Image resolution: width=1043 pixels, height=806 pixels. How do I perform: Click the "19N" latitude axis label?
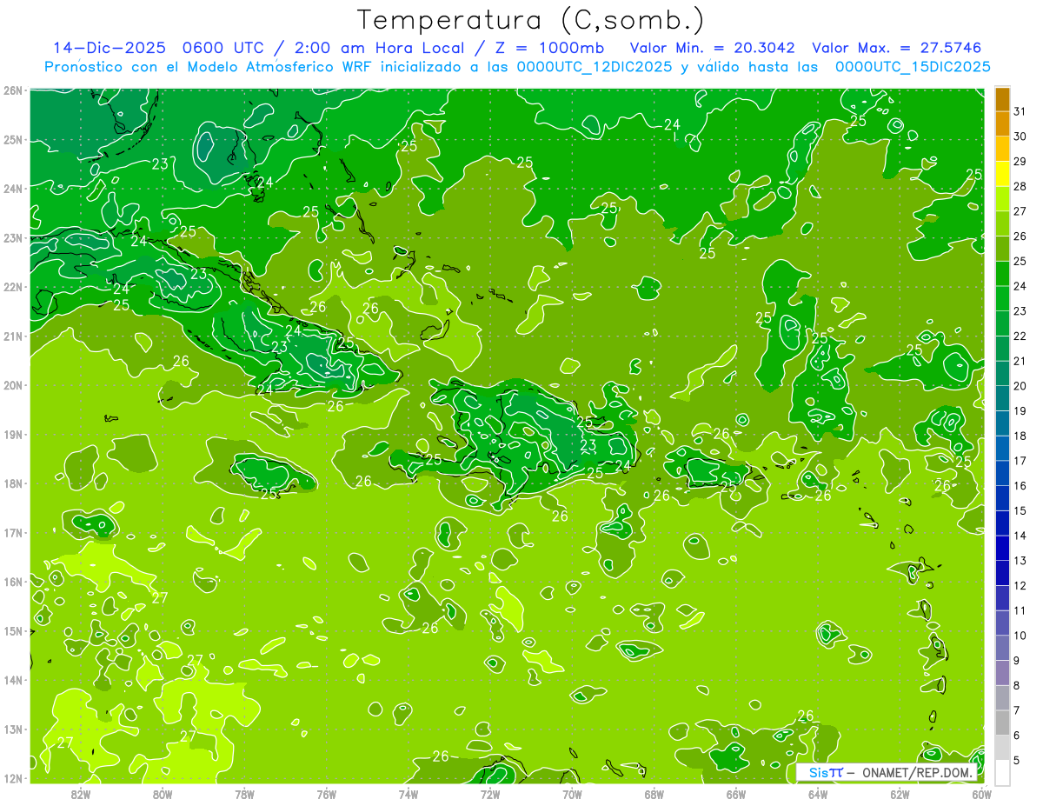[13, 434]
